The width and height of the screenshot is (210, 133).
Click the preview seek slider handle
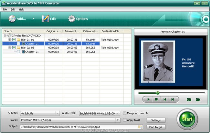158,93
